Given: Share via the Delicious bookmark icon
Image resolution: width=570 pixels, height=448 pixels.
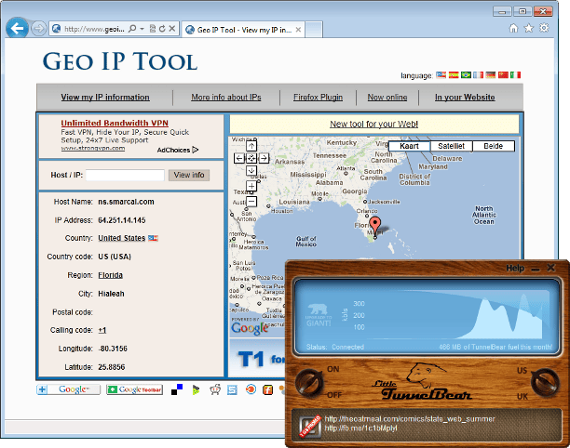Looking at the screenshot, I should click(x=177, y=389).
